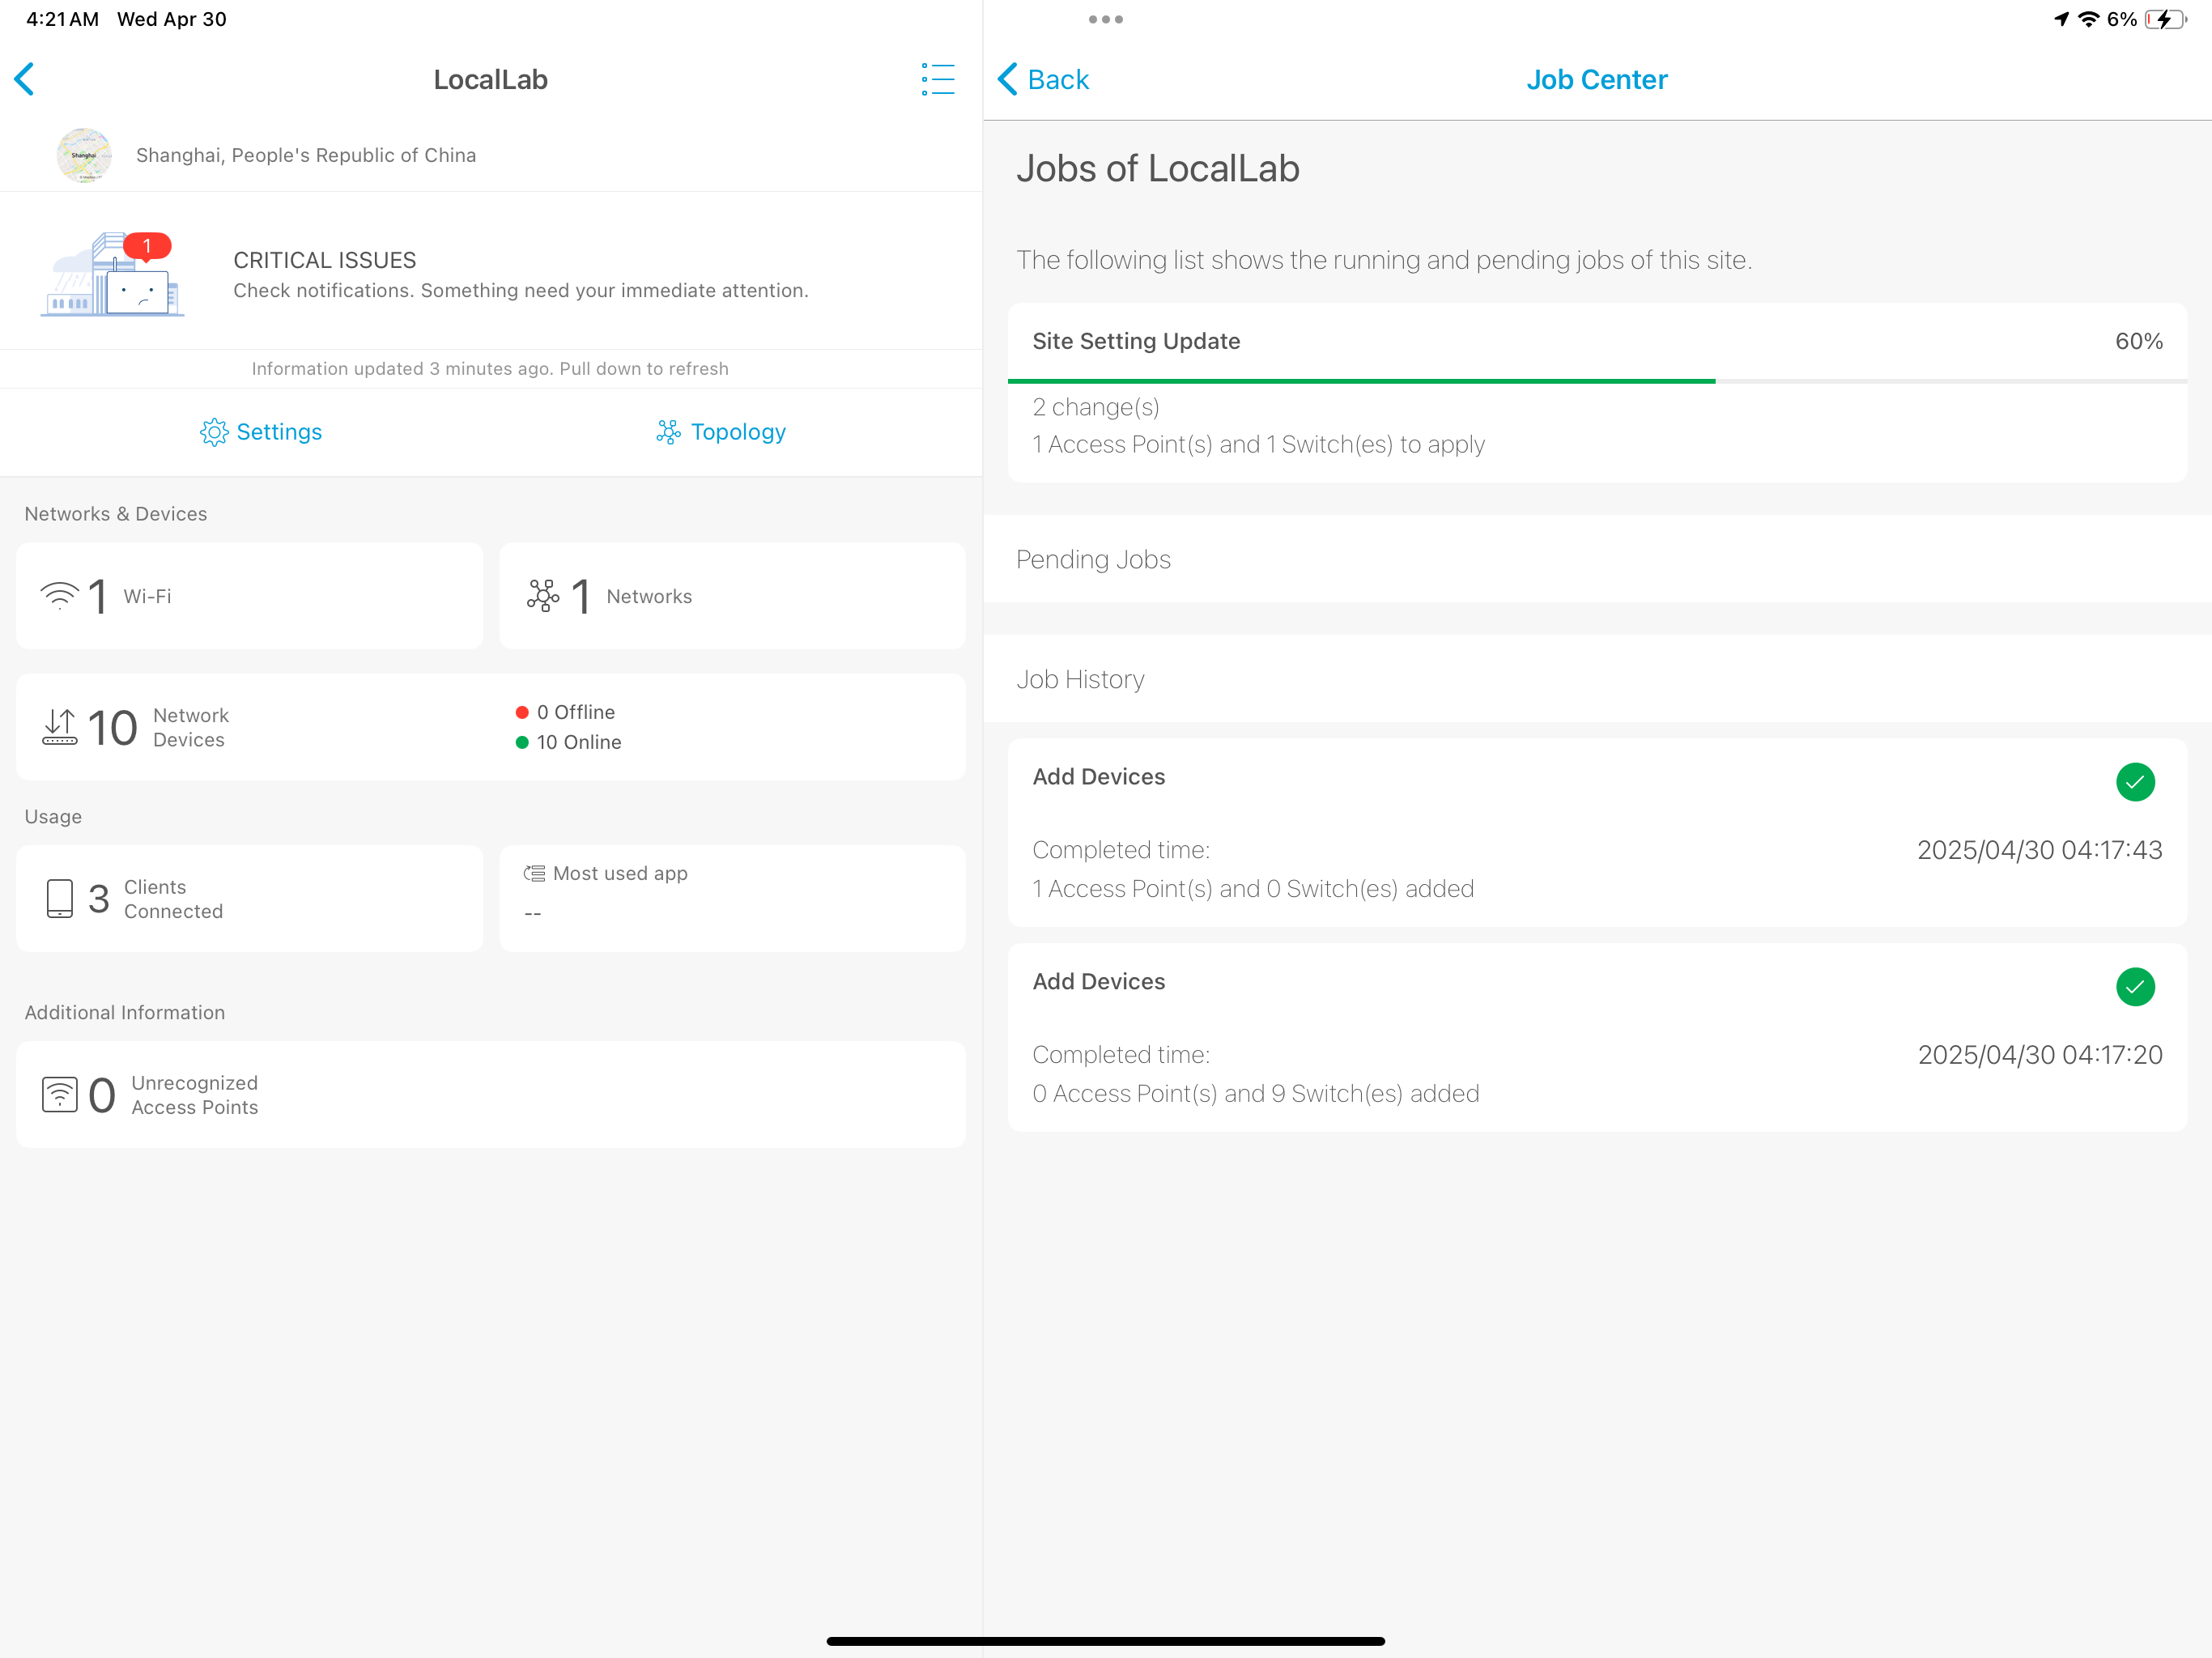The width and height of the screenshot is (2212, 1658).
Task: Tap the Most used app icon
Action: (x=534, y=873)
